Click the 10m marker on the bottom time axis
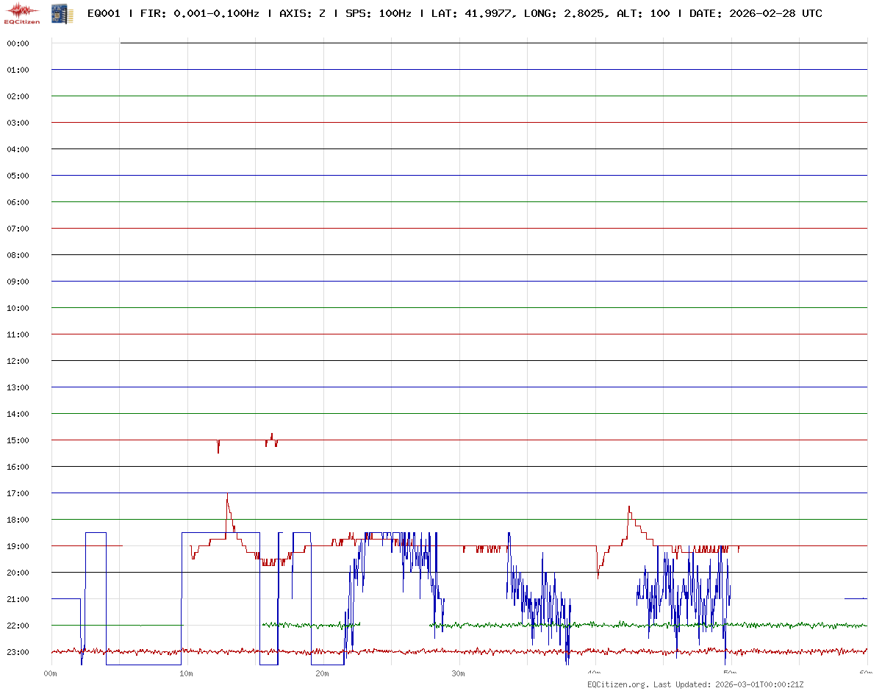Screen dimensions: 882x691 click(x=187, y=673)
